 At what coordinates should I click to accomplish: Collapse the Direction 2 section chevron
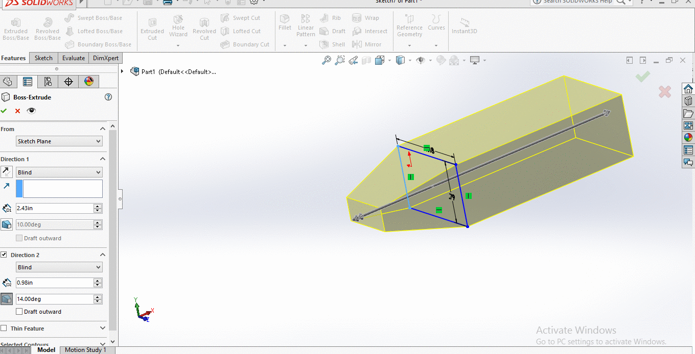(x=102, y=255)
